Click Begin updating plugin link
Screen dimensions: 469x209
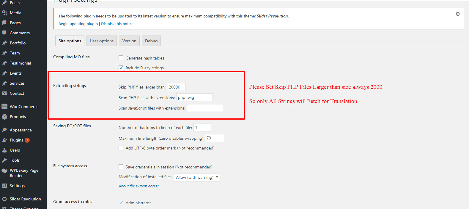click(x=78, y=24)
